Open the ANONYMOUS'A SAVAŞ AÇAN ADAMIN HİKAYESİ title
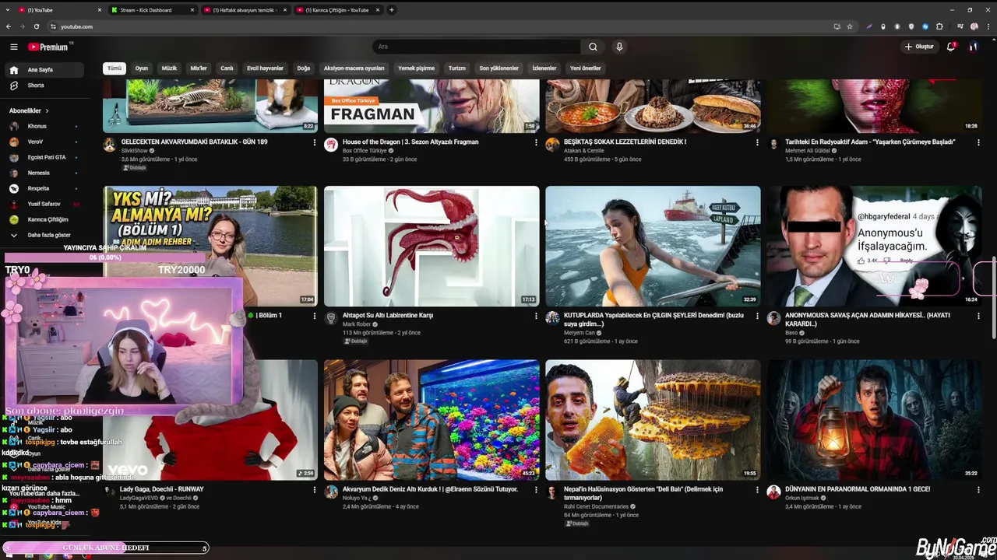This screenshot has width=997, height=560. coord(868,320)
